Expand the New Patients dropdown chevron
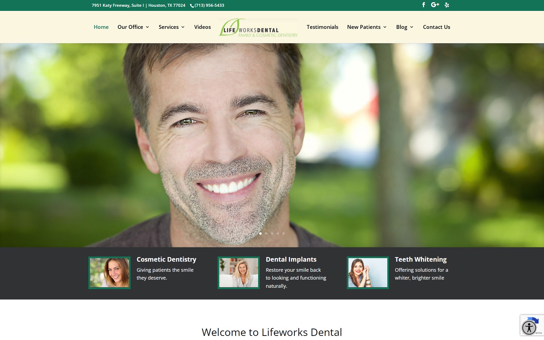544x340 pixels. pos(385,27)
